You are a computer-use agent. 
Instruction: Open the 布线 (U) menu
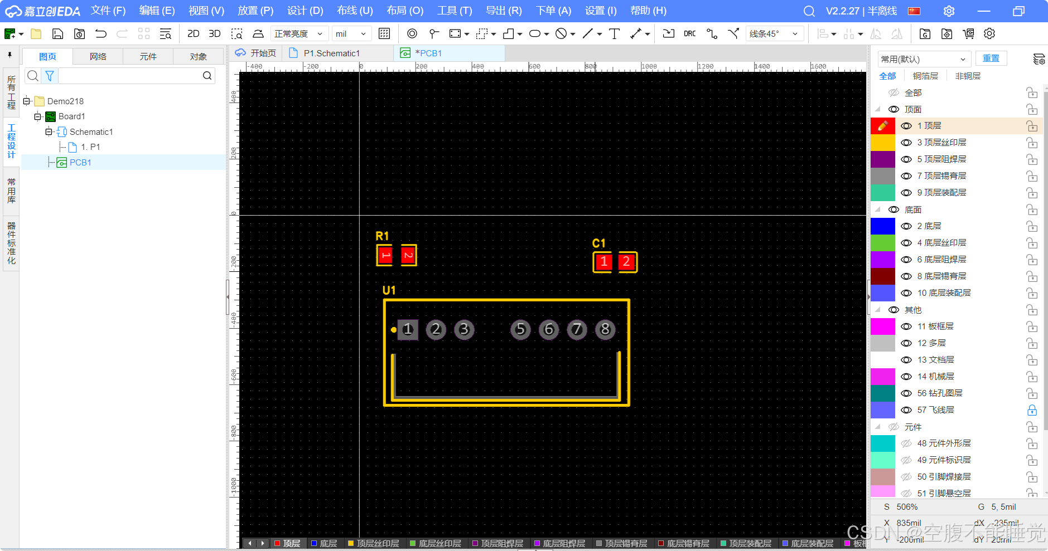[355, 11]
